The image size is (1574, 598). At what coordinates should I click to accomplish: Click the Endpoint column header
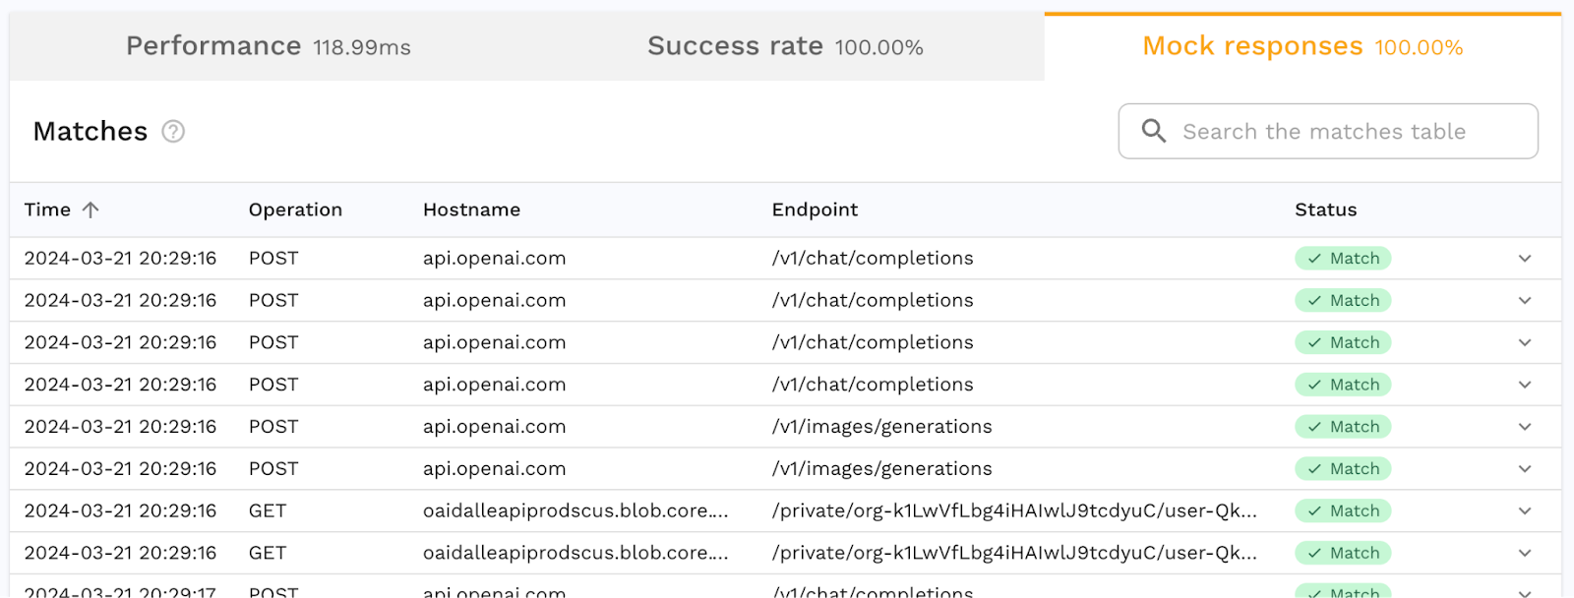tap(815, 209)
